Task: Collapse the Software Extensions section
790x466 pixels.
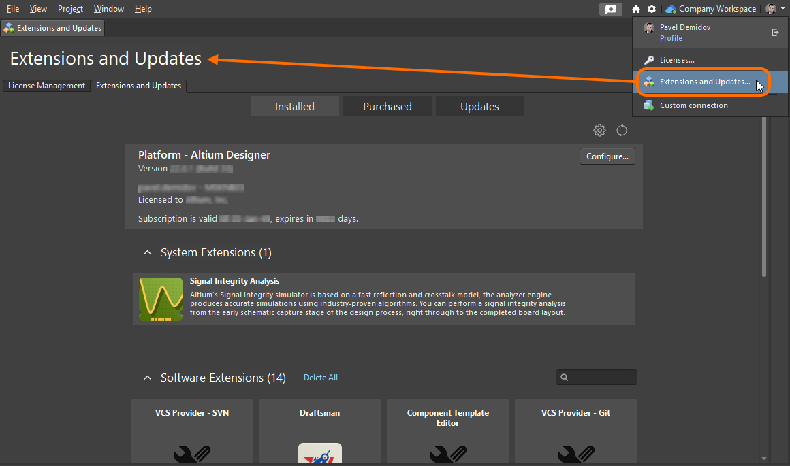Action: point(147,378)
